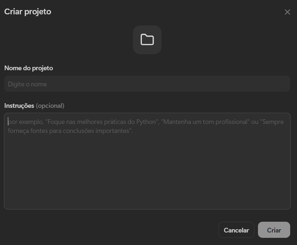Focus the Nome do projeto field
The width and height of the screenshot is (297, 245).
coord(147,84)
